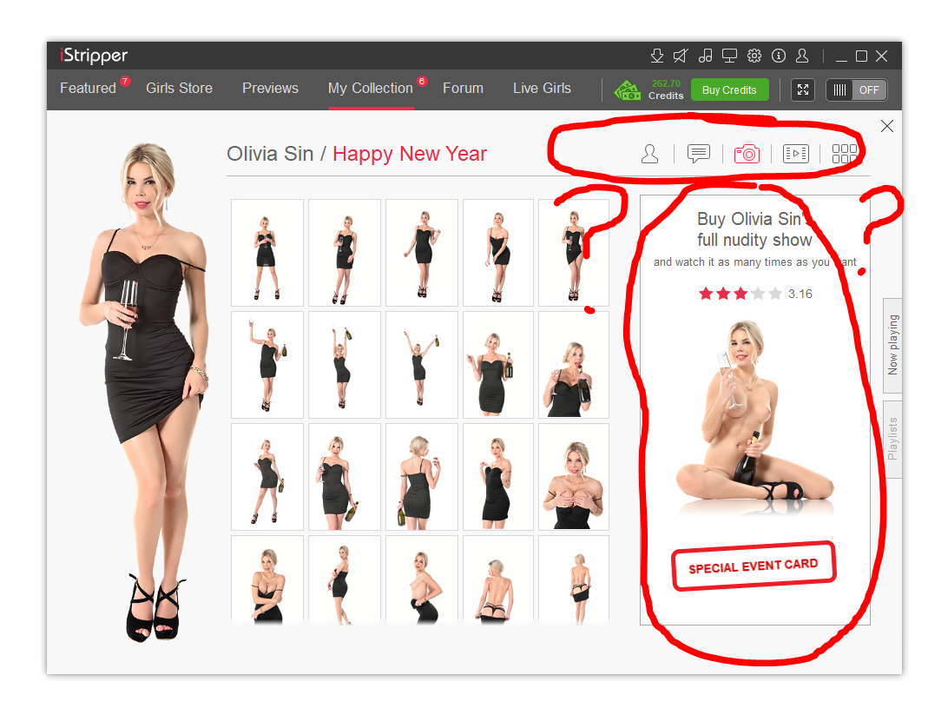Open the desktop monitor icon
Screen dimensions: 928x715
(730, 56)
